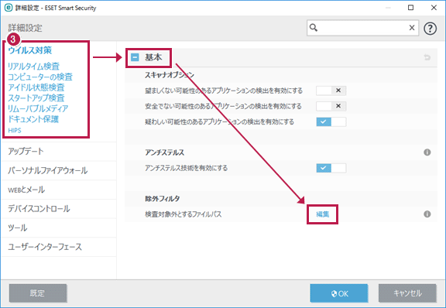This screenshot has width=446, height=308.
Task: Open リムーバブルメディア settings
Action: [x=38, y=108]
